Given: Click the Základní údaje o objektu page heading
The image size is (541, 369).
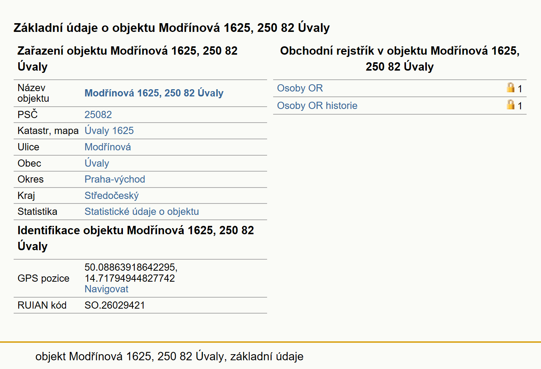Looking at the screenshot, I should (172, 28).
